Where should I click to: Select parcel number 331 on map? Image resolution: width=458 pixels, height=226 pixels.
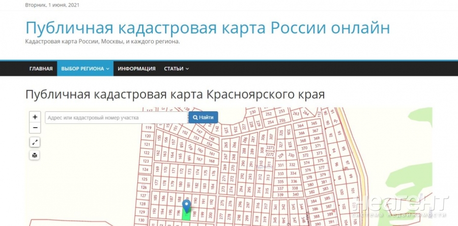point(280,165)
